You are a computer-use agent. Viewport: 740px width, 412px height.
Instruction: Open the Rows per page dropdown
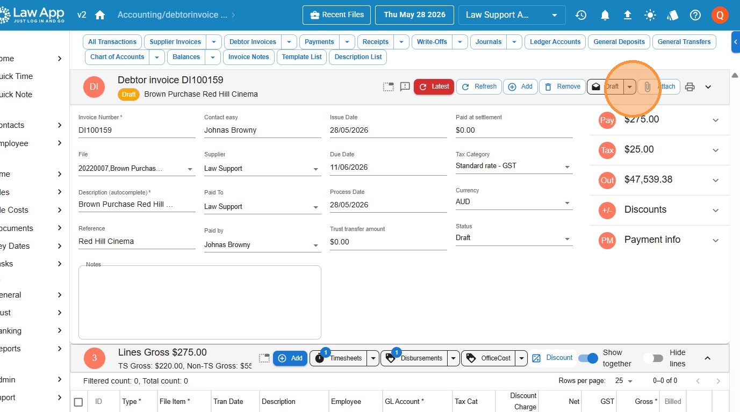point(624,381)
